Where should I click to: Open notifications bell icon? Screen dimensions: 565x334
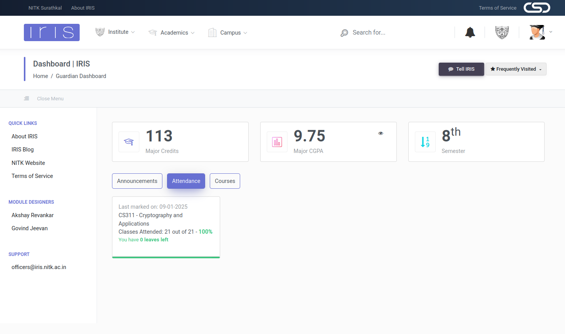[470, 32]
